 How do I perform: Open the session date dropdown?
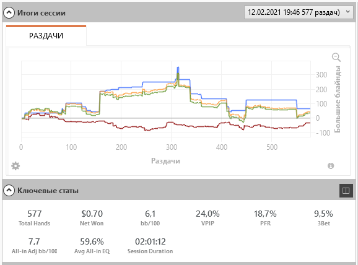pyautogui.click(x=299, y=12)
